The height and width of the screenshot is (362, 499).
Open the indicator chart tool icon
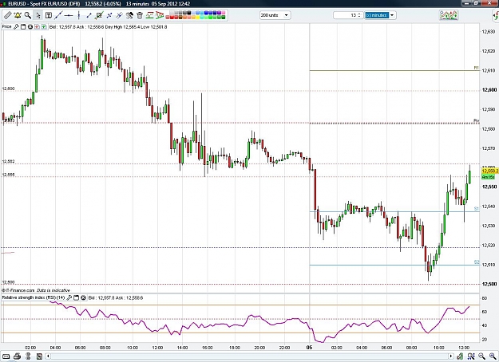coord(149,14)
